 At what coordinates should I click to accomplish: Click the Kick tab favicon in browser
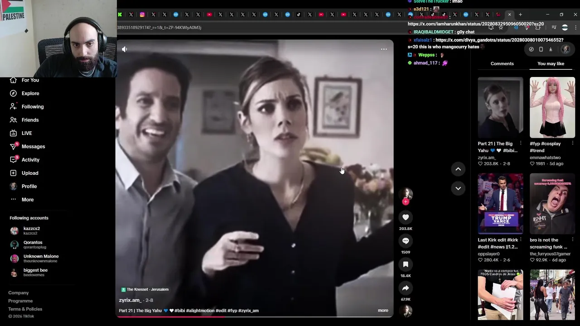(x=120, y=14)
